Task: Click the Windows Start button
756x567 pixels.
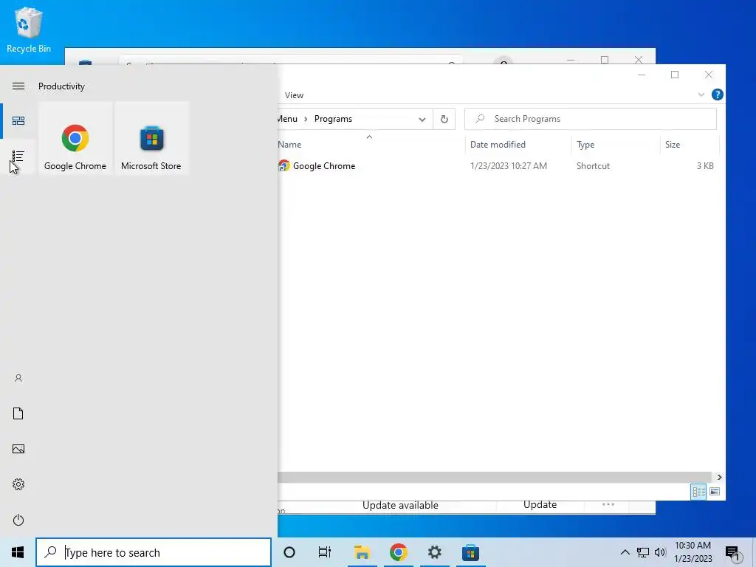Action: point(18,552)
